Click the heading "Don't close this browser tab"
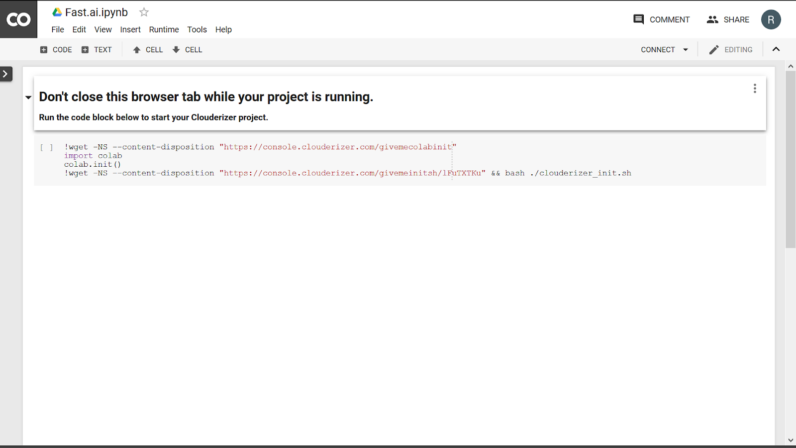 pyautogui.click(x=206, y=97)
